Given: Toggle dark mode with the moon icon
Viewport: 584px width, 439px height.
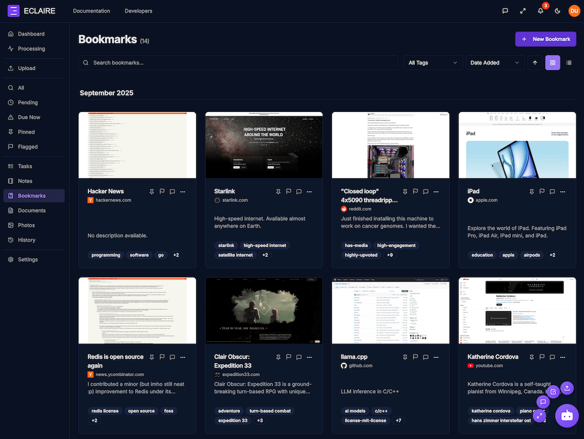Looking at the screenshot, I should [x=557, y=11].
